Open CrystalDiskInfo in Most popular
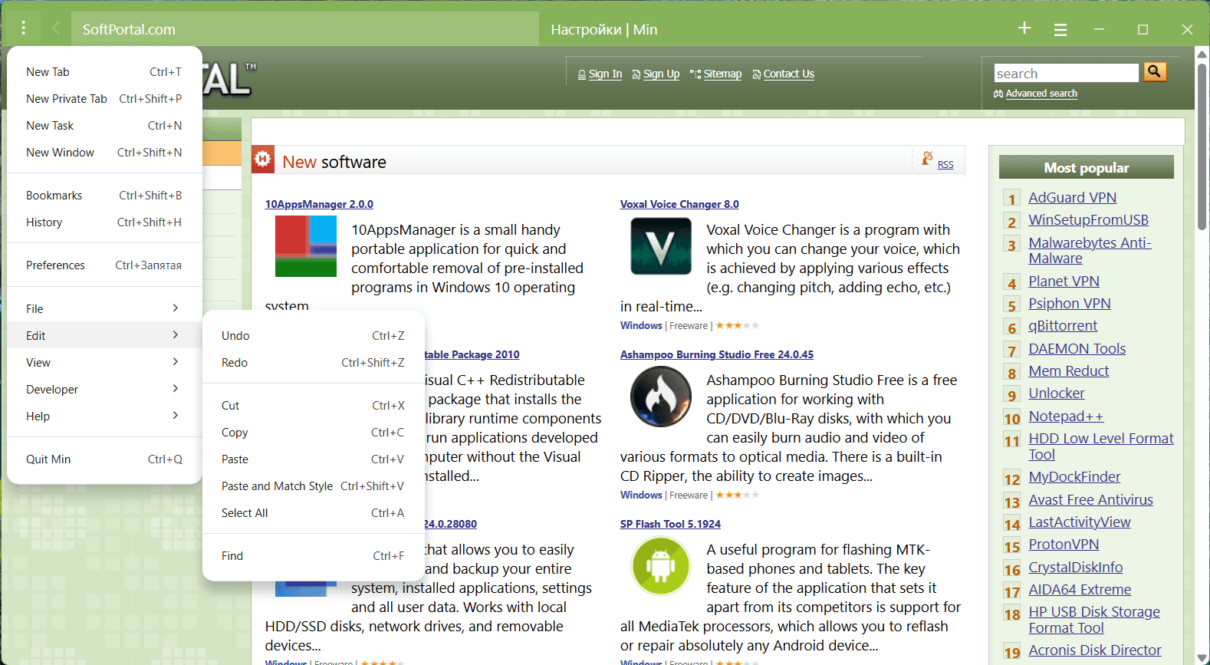Screen dimensions: 1210x665 coord(1075,568)
